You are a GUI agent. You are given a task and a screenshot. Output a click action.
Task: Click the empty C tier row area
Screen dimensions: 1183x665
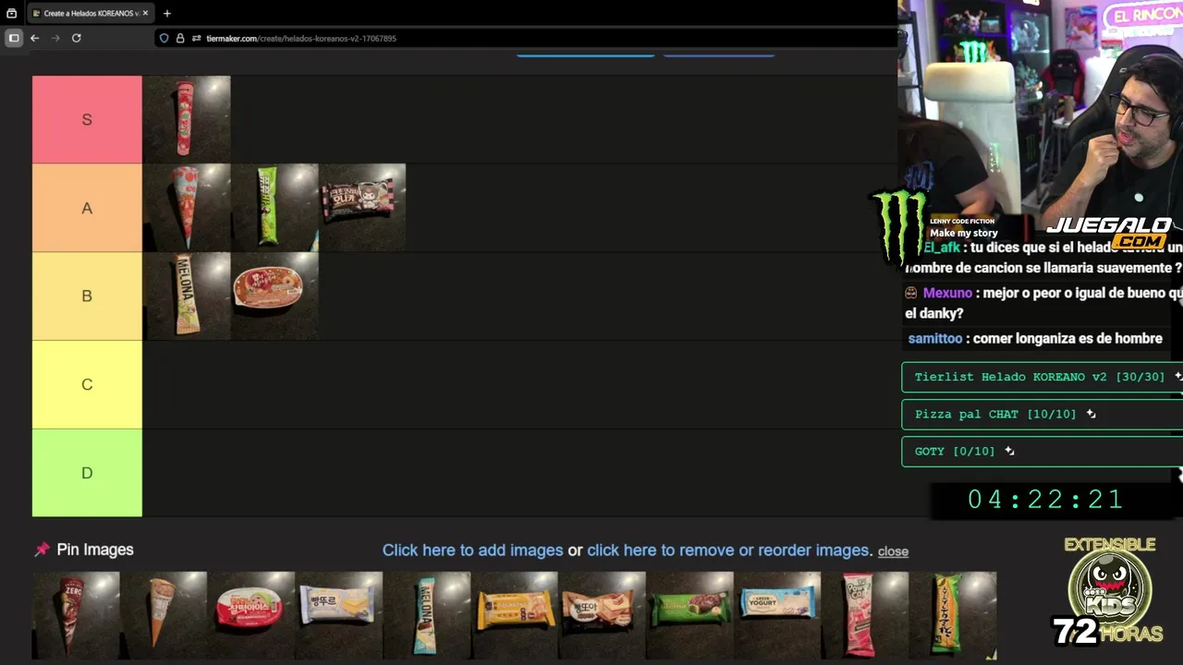(519, 384)
